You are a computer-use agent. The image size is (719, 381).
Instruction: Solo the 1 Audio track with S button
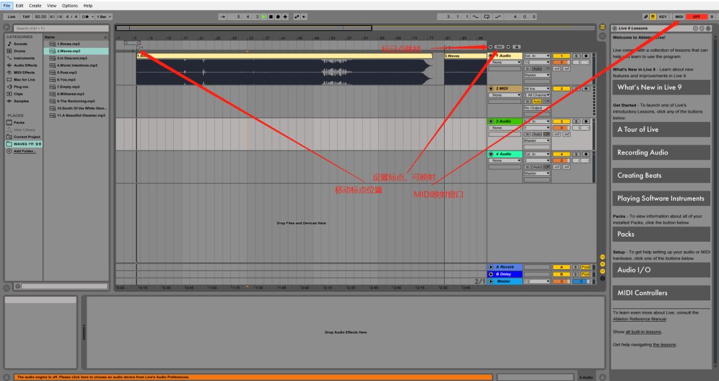(x=576, y=56)
